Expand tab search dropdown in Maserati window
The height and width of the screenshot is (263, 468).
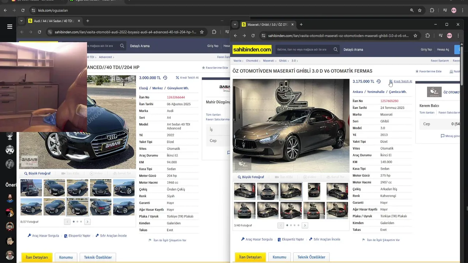[235, 24]
